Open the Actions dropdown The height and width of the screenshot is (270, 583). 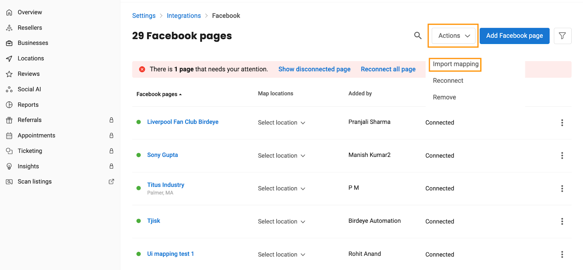tap(454, 36)
